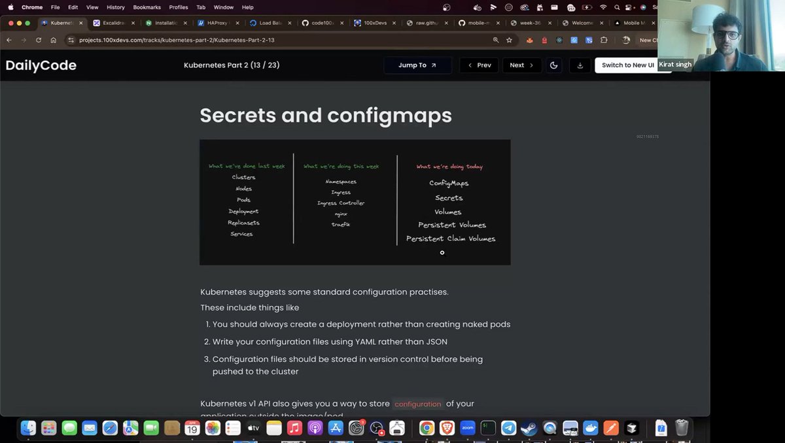The image size is (785, 443).
Task: Switch to week-36 tab
Action: coord(530,23)
